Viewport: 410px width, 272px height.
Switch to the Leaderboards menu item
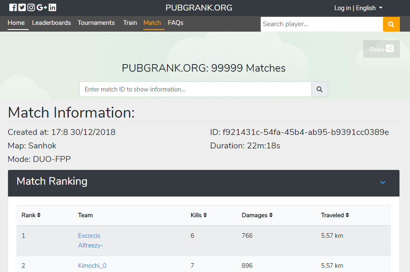click(51, 23)
